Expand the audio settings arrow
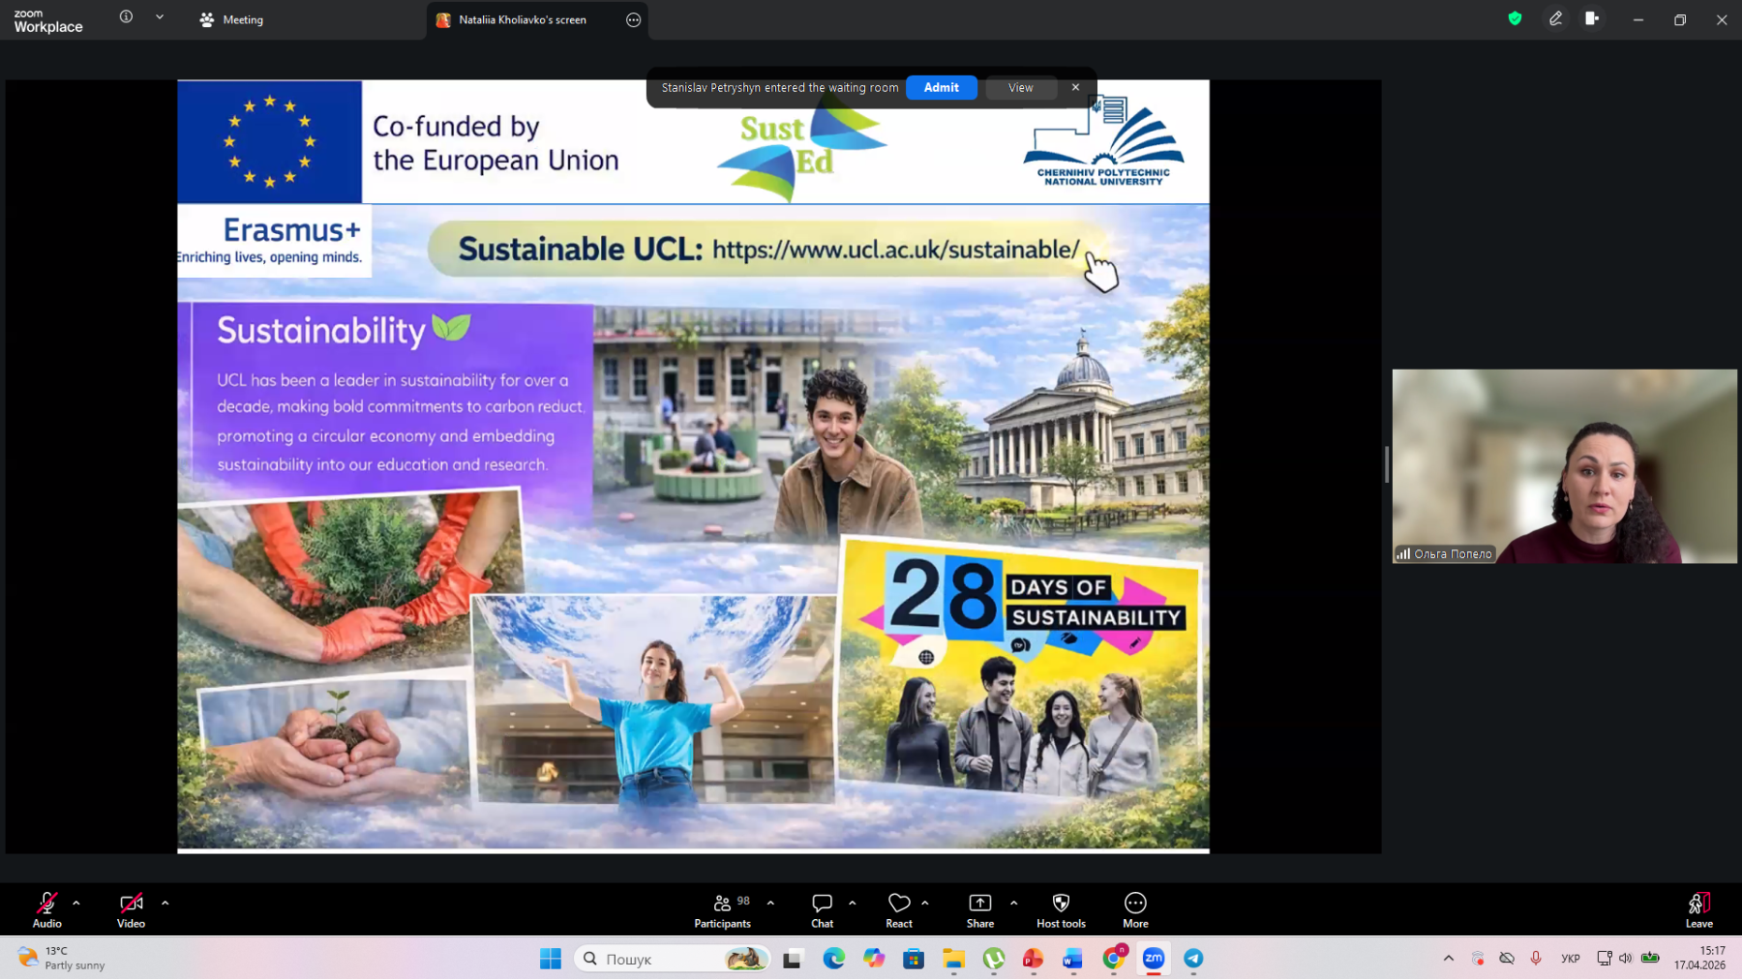Screen dimensions: 1742x979 (76, 903)
